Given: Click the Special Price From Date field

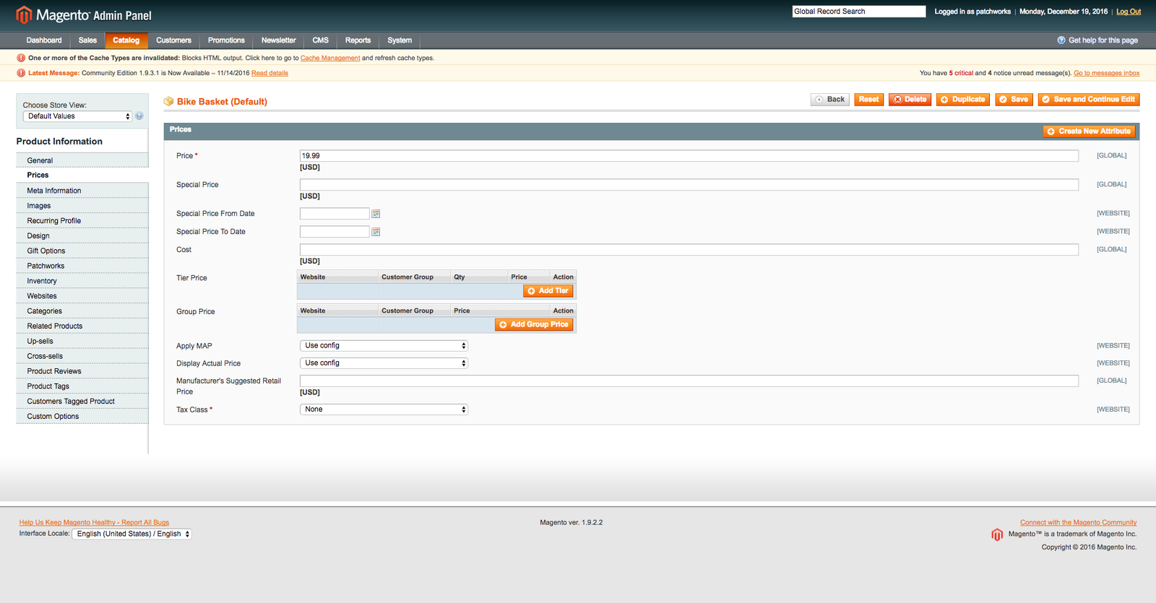Looking at the screenshot, I should coord(335,214).
